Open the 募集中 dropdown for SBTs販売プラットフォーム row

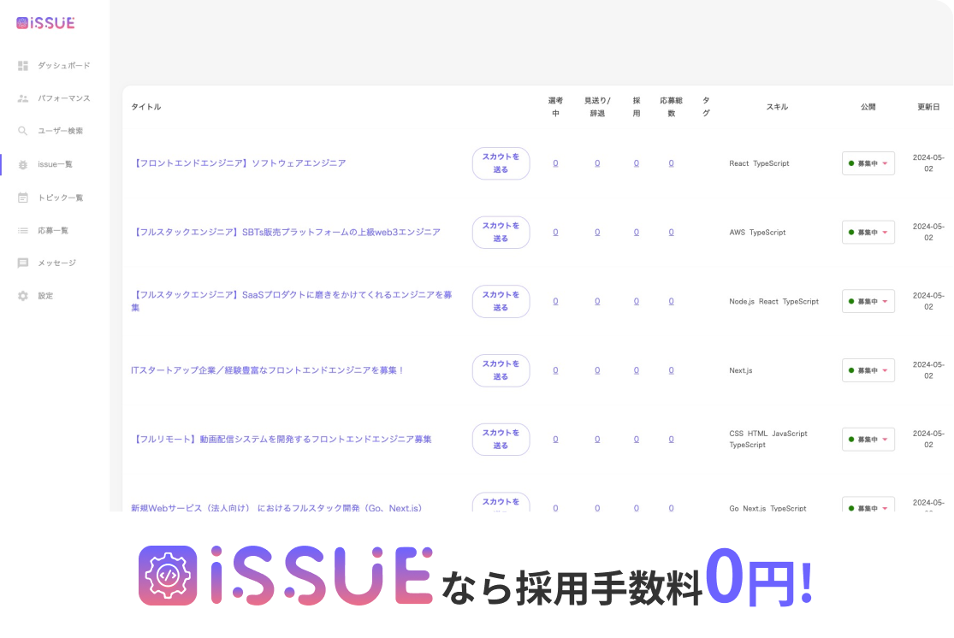pos(868,232)
